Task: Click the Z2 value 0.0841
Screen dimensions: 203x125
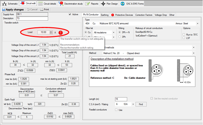Action: (x=62, y=70)
